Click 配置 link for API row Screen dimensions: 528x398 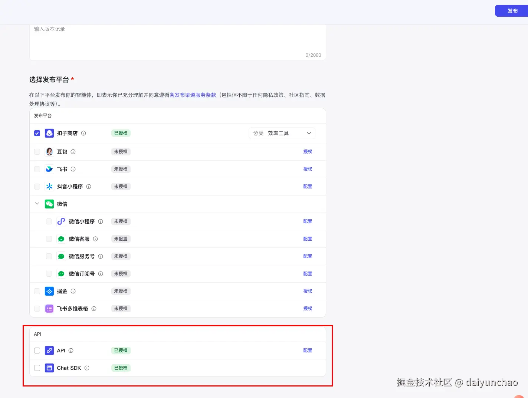coord(308,351)
